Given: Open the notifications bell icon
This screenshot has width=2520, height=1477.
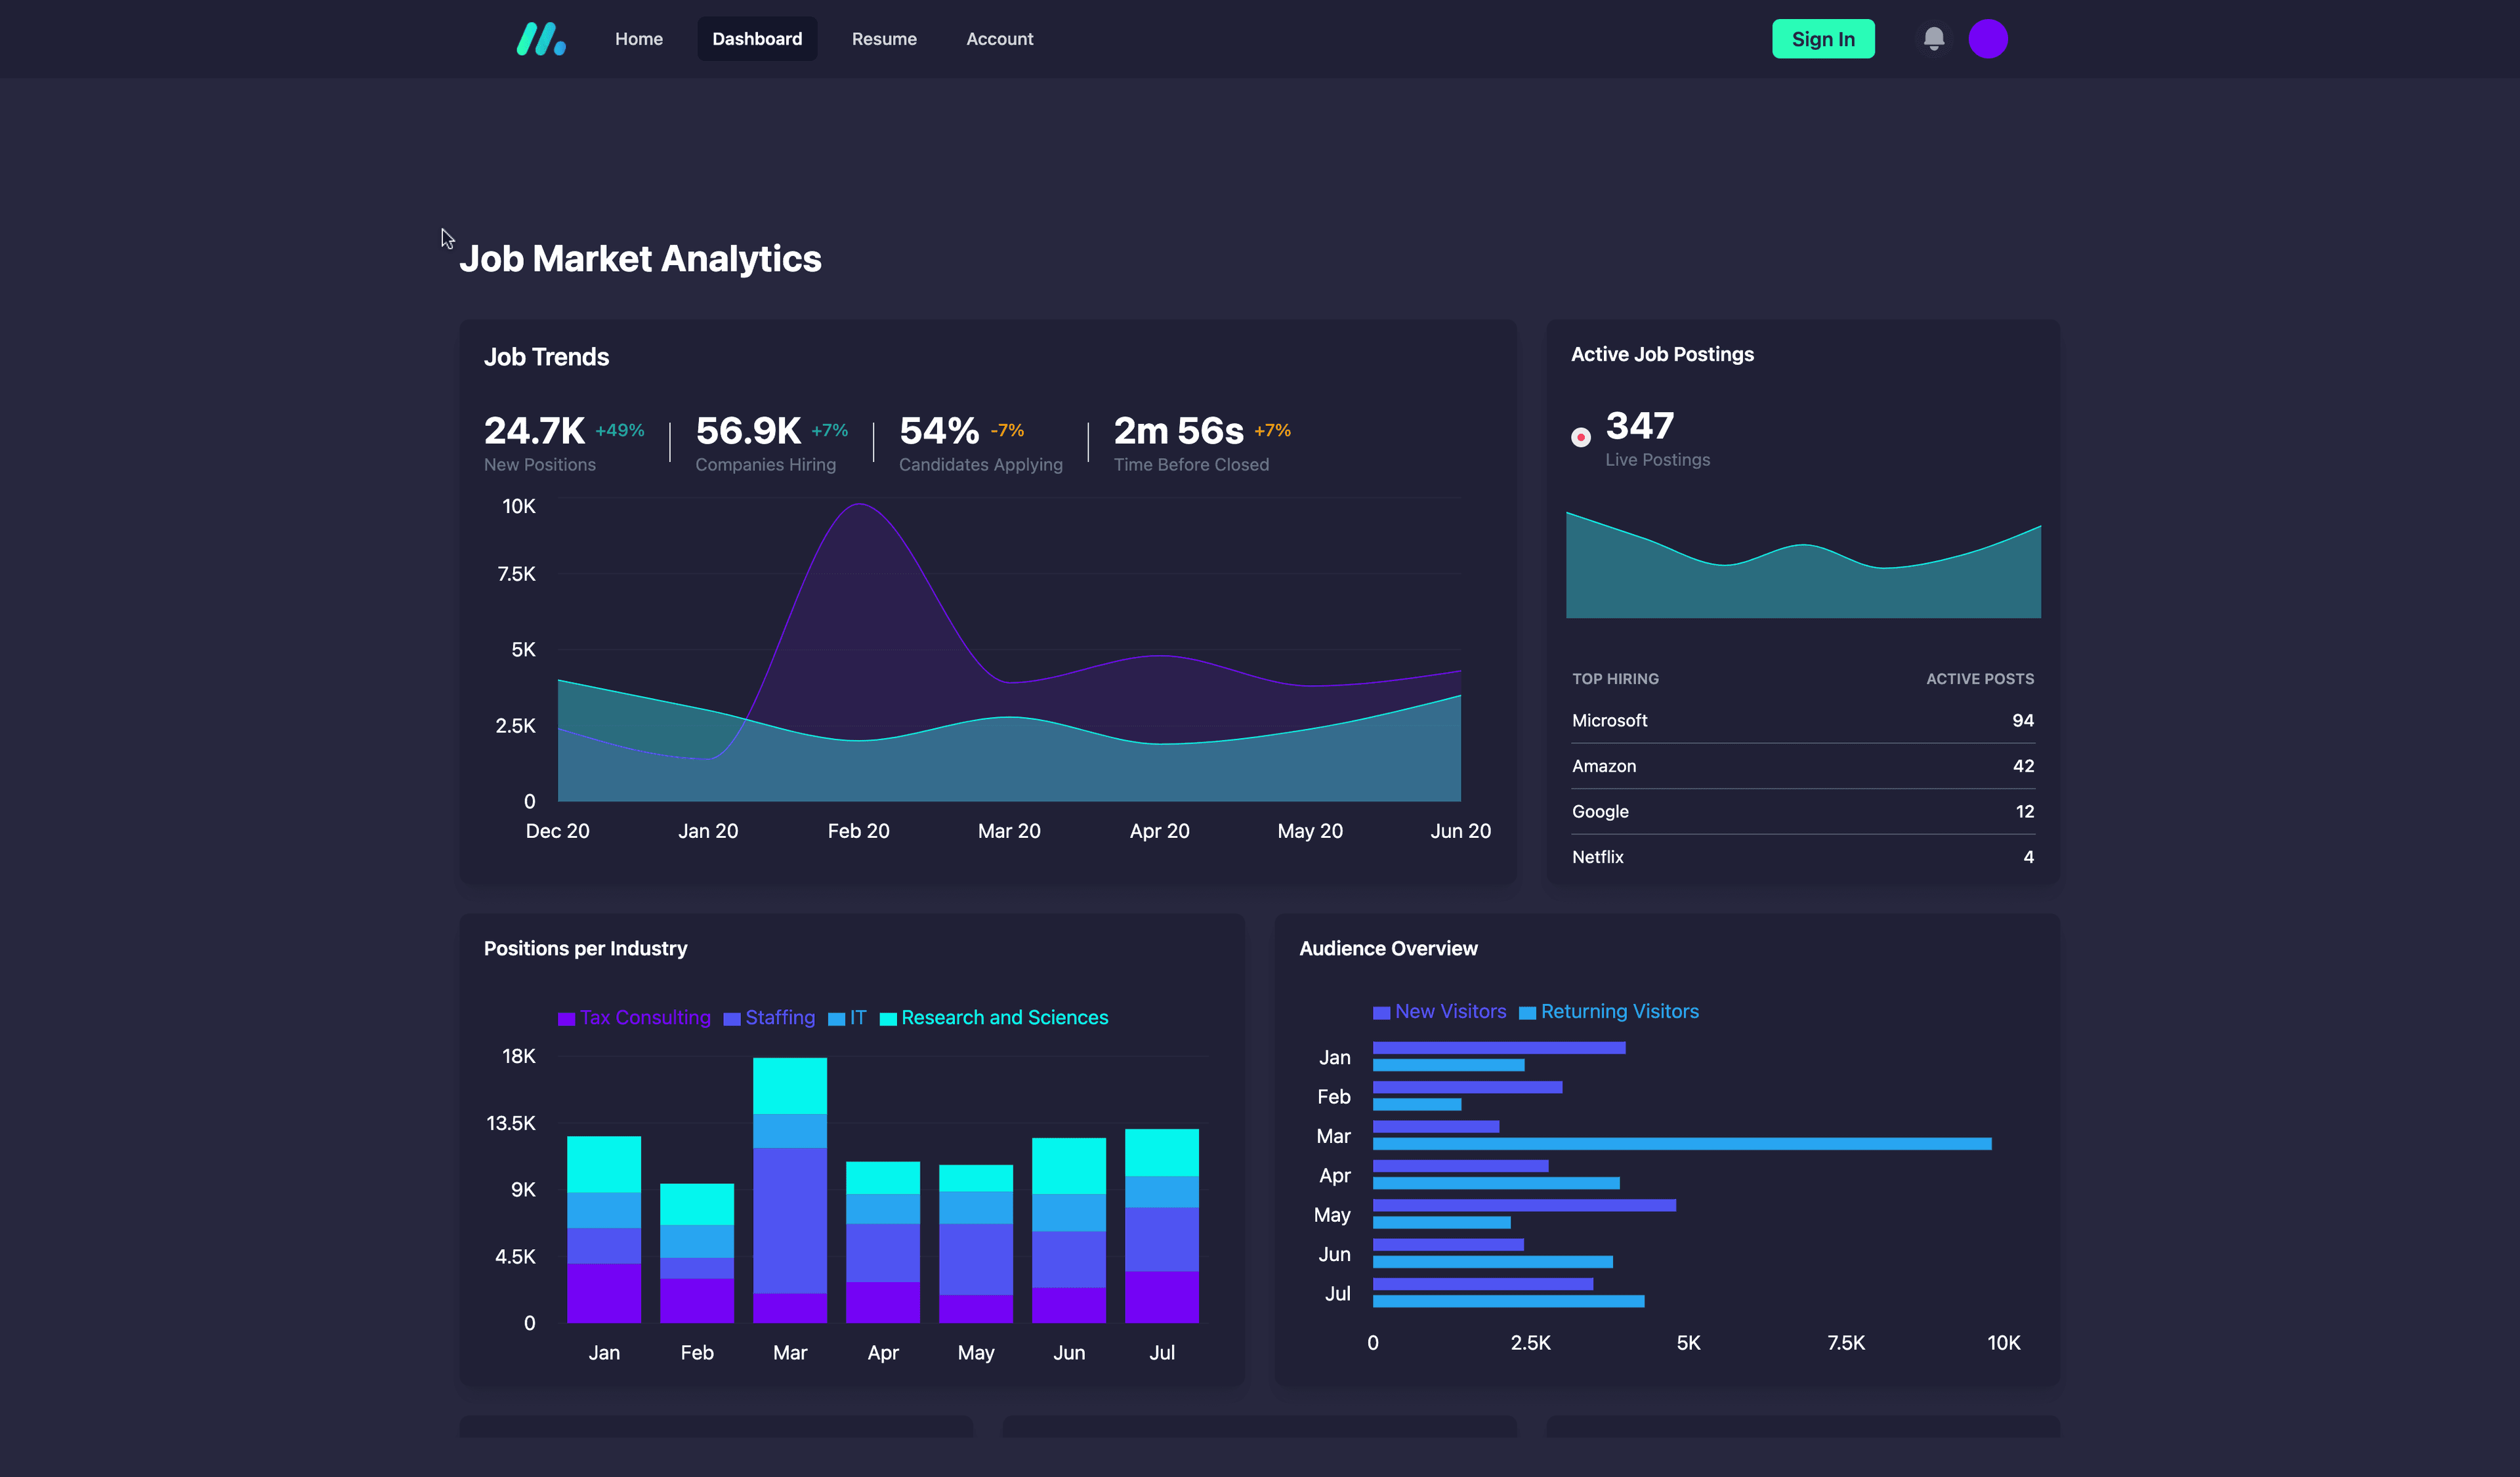Looking at the screenshot, I should click(1933, 39).
